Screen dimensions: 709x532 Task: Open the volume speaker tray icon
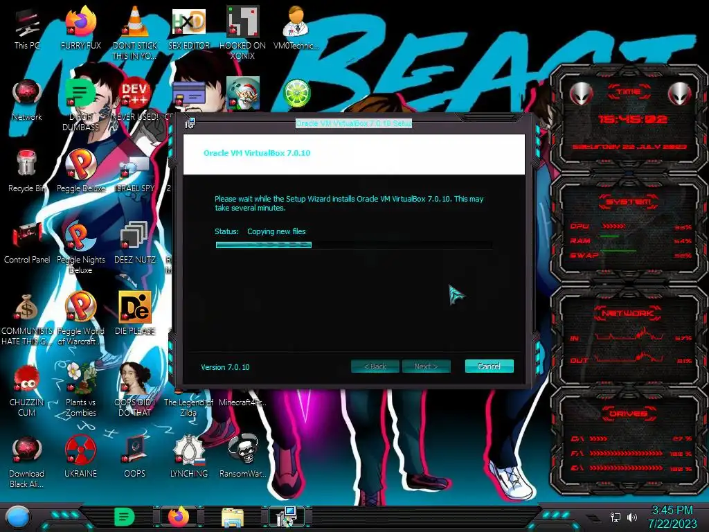click(632, 517)
